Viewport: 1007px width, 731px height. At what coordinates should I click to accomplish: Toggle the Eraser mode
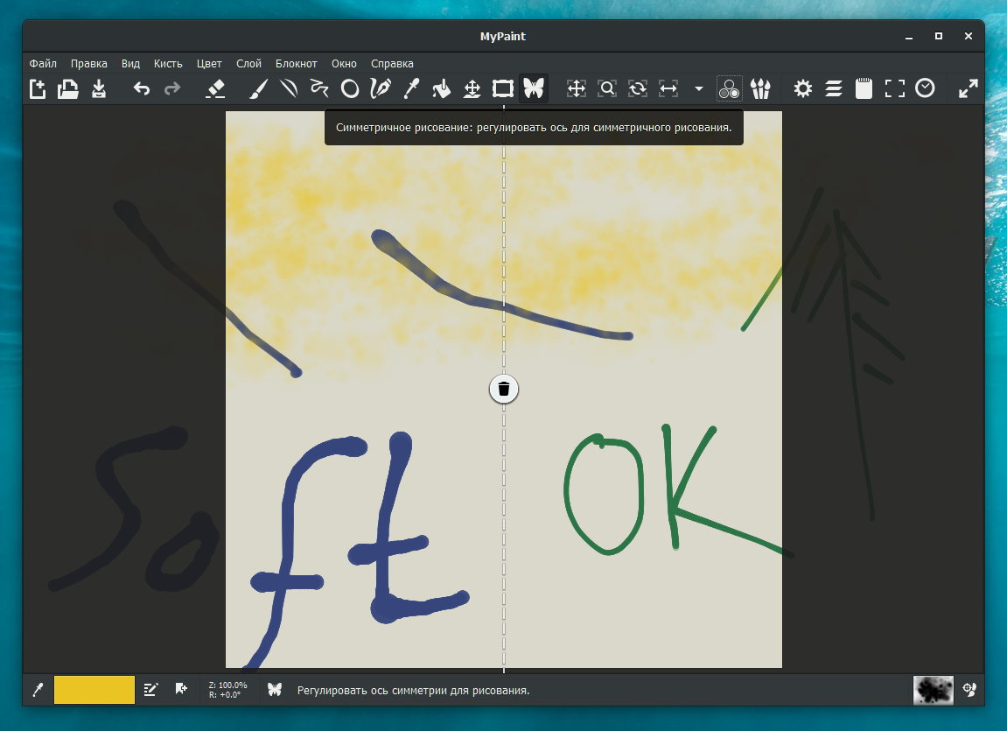click(215, 88)
